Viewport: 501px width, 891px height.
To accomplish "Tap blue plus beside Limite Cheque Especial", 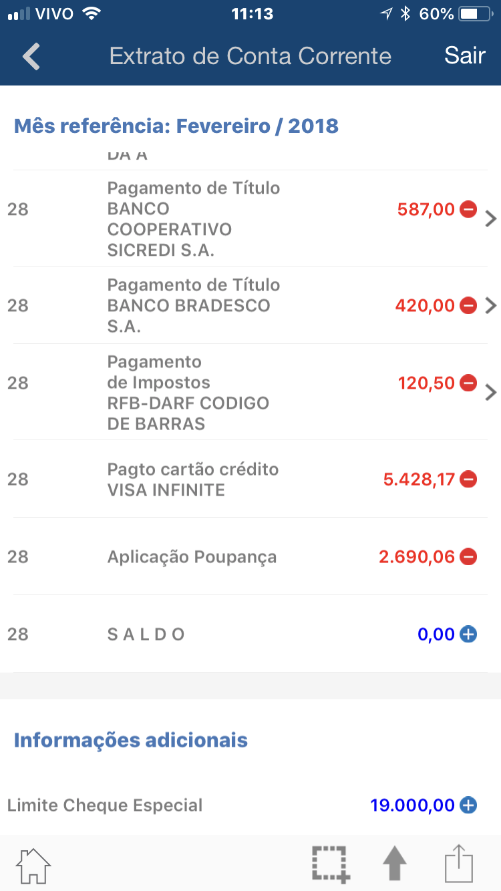I will 468,806.
